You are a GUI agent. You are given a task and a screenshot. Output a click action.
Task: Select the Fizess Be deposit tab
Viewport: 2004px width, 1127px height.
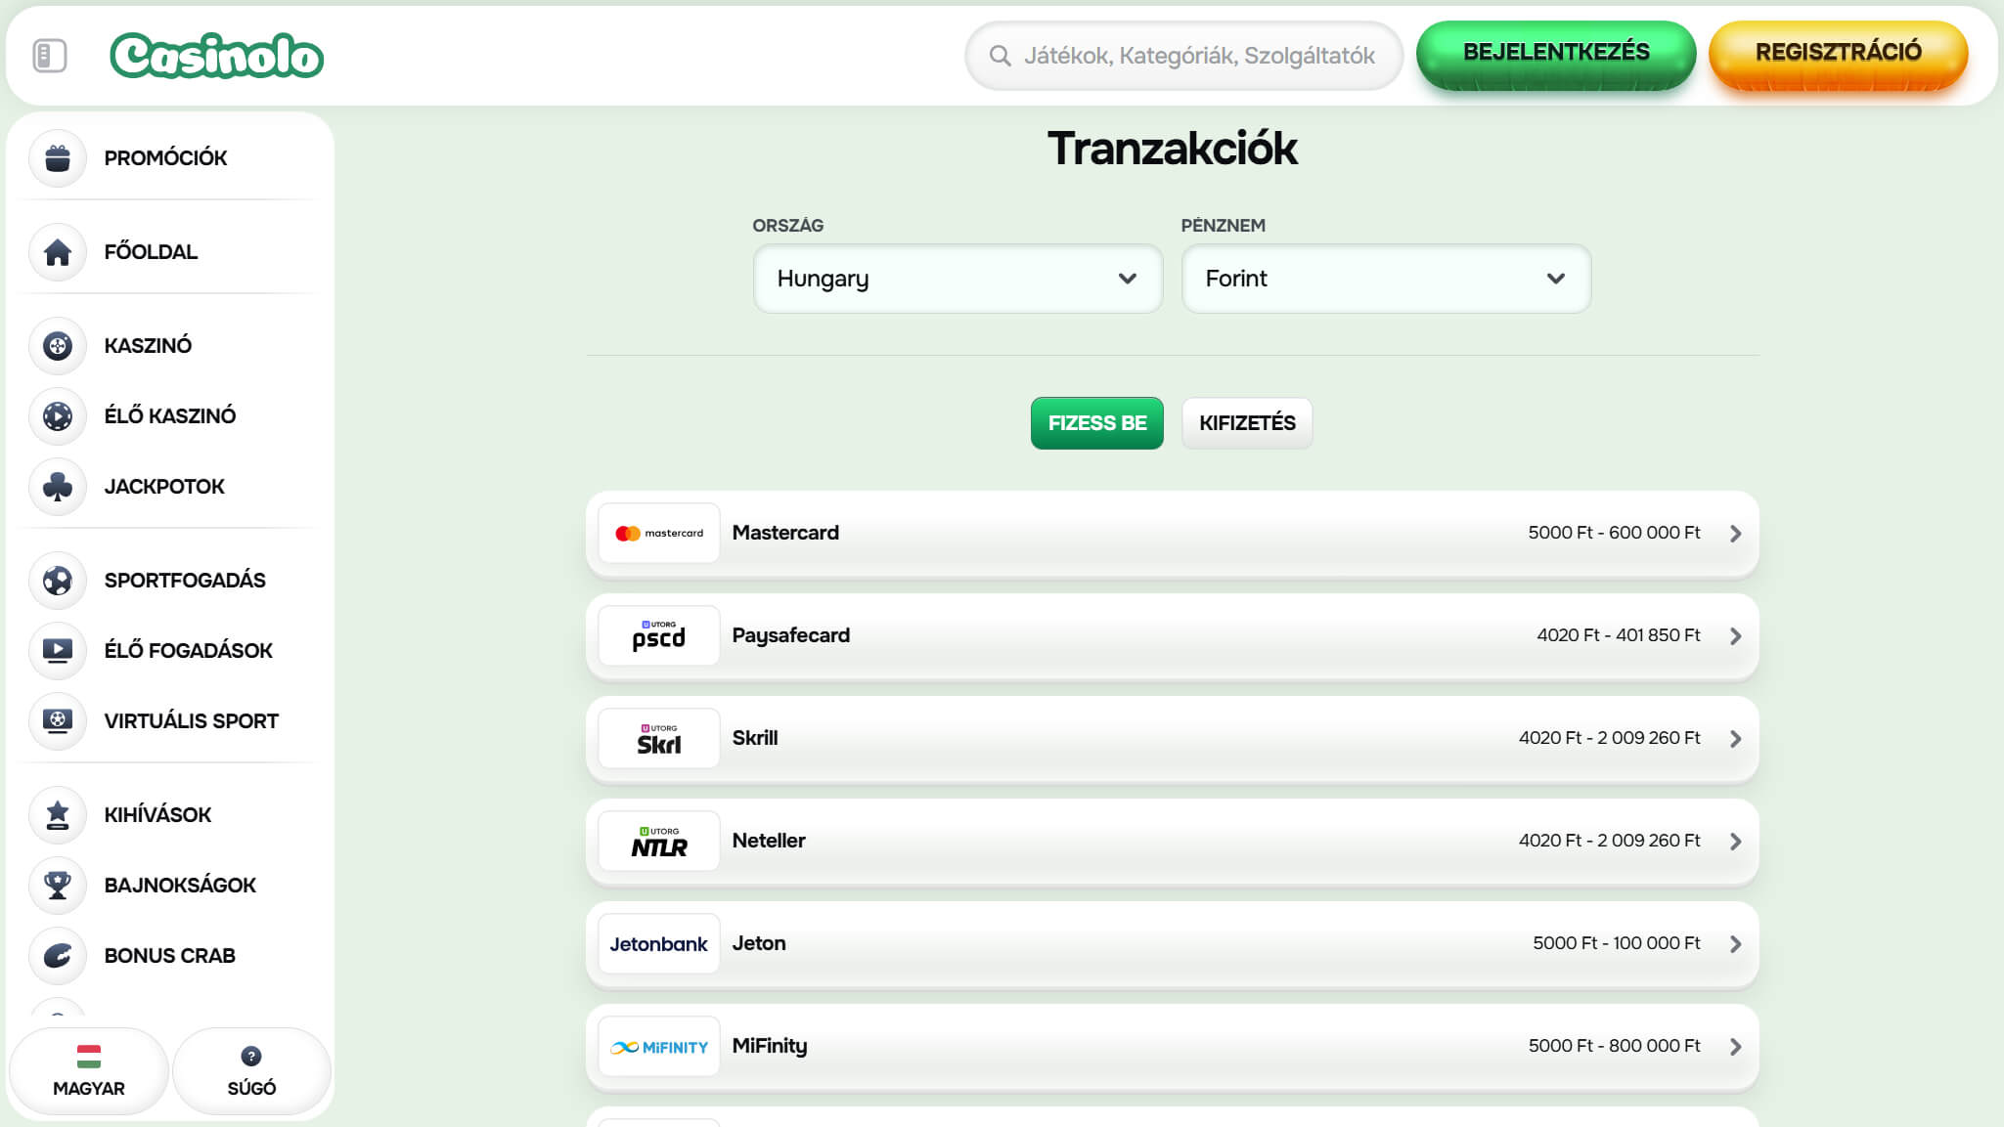[x=1097, y=423]
